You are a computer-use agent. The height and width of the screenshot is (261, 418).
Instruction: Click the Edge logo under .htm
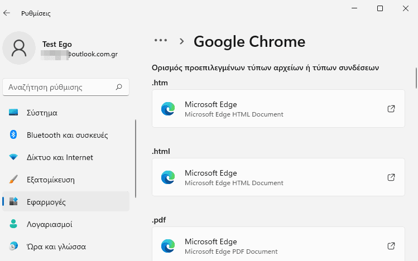(x=168, y=109)
